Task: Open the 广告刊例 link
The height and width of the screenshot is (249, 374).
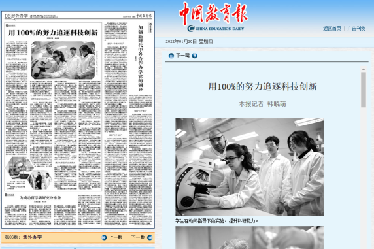Action: coord(356,29)
